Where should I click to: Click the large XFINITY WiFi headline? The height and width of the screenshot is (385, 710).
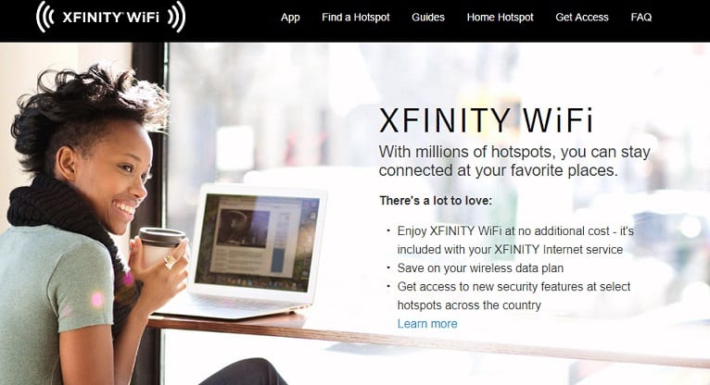click(x=486, y=120)
